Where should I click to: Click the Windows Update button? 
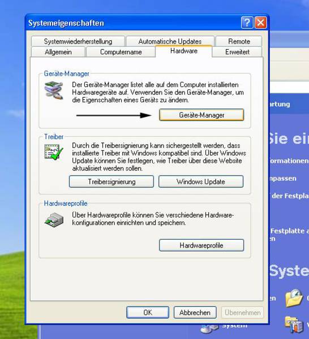click(x=201, y=181)
